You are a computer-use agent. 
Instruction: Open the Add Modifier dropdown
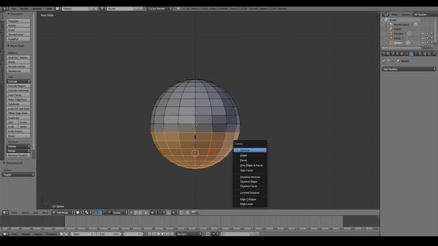point(409,69)
